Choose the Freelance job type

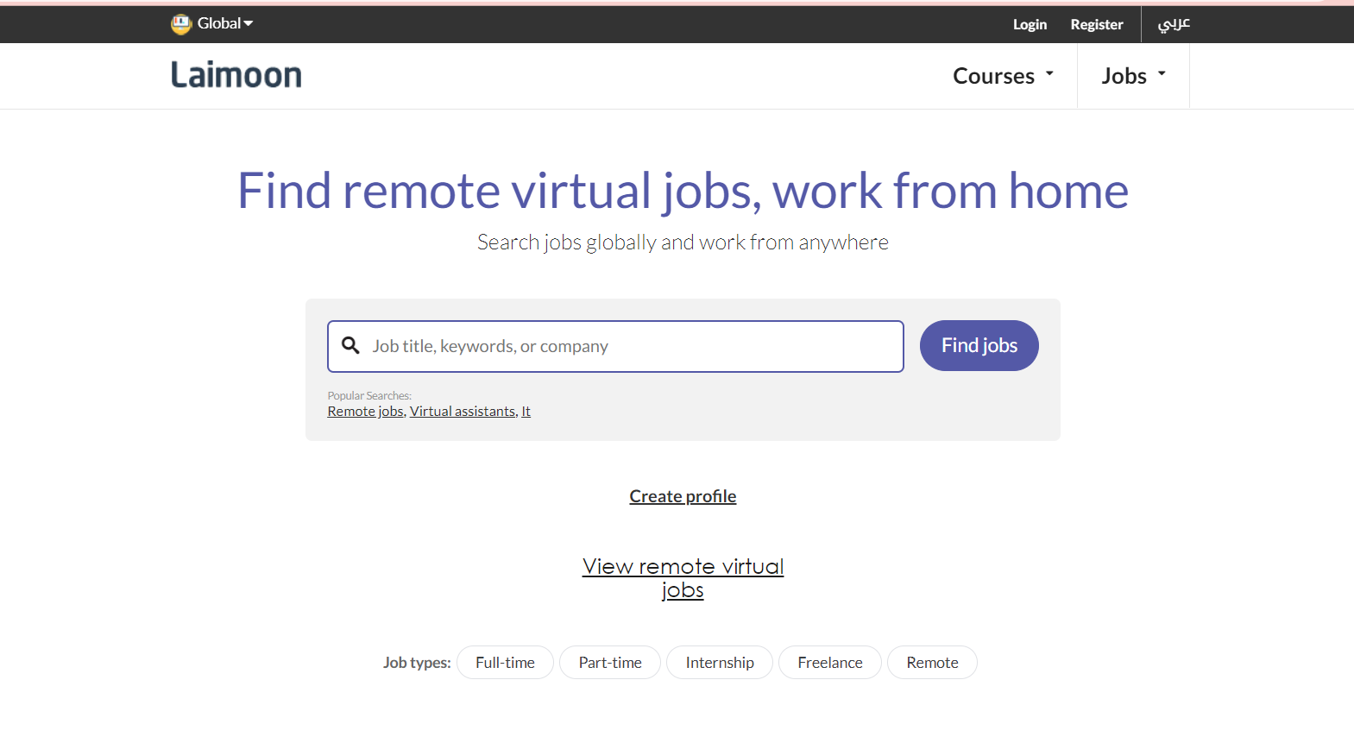point(830,663)
